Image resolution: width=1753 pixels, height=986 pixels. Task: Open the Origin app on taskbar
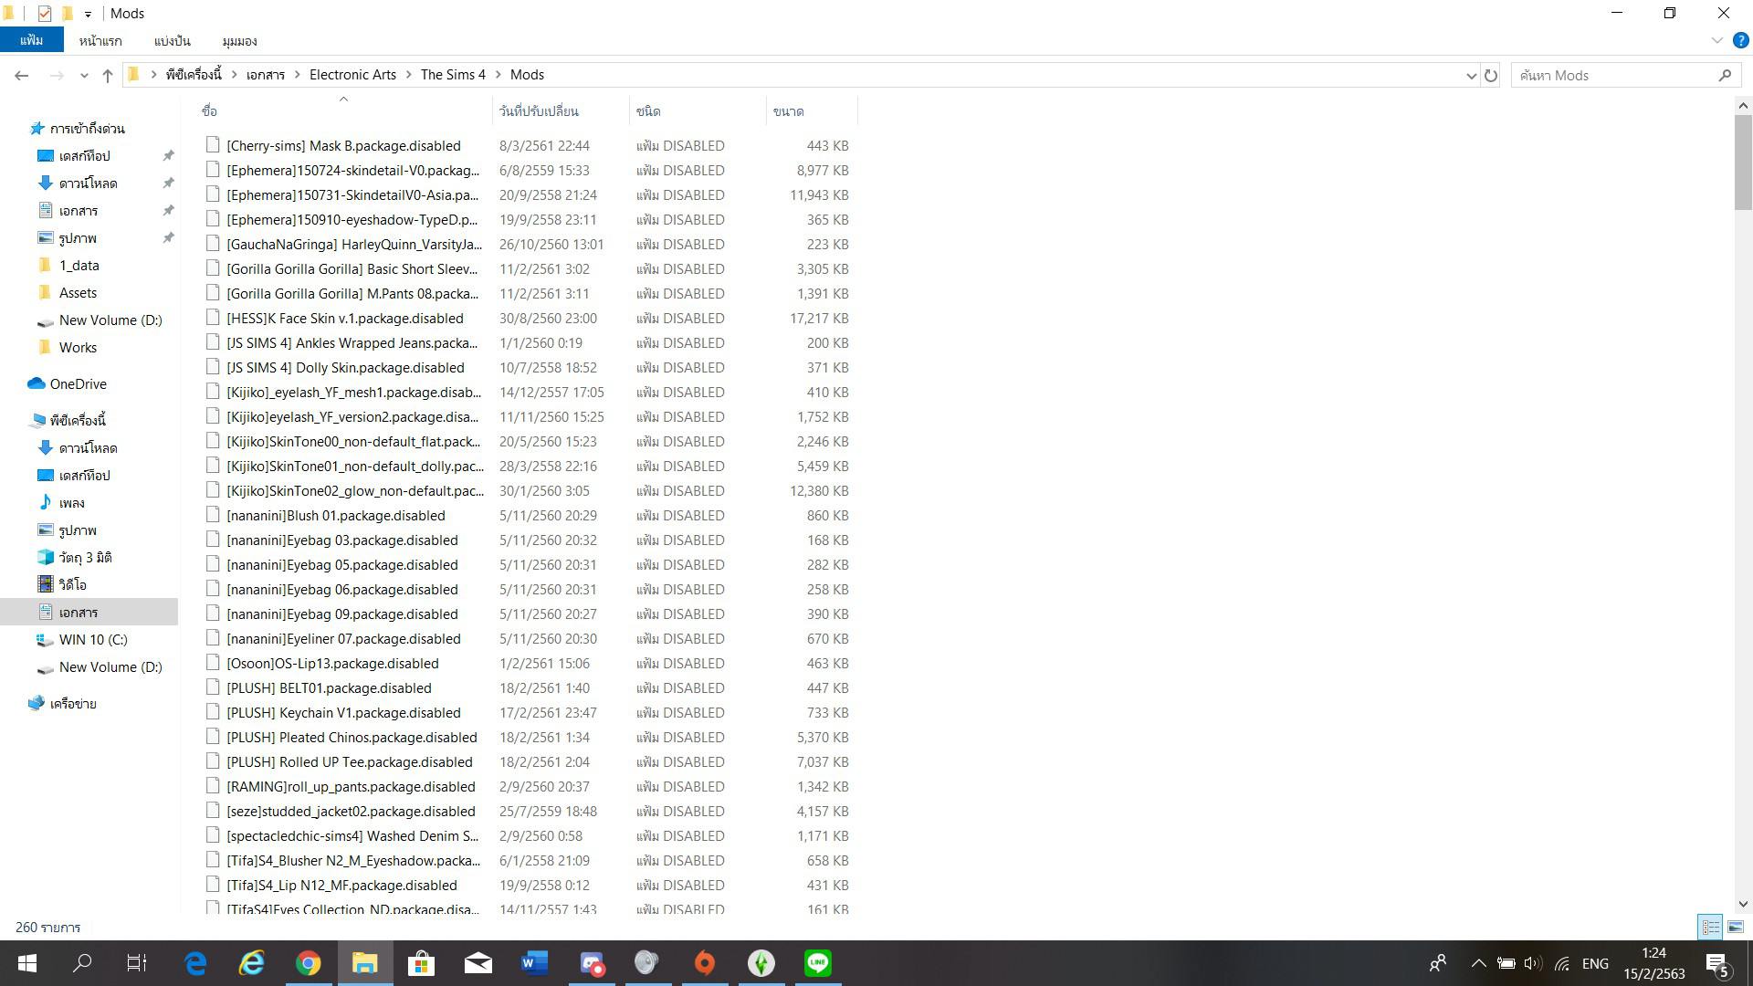coord(704,963)
